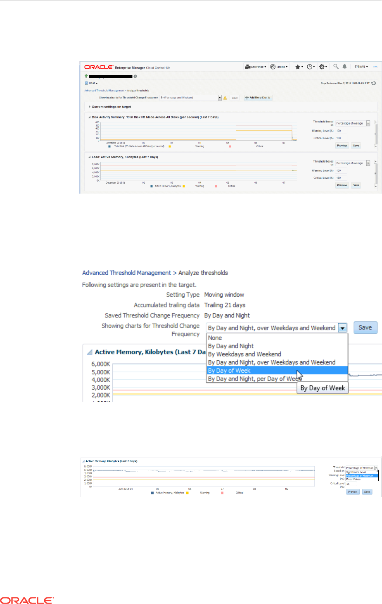382x604 pixels.
Task: Click the Load Active Memory Warning Level field
Action: (341, 170)
